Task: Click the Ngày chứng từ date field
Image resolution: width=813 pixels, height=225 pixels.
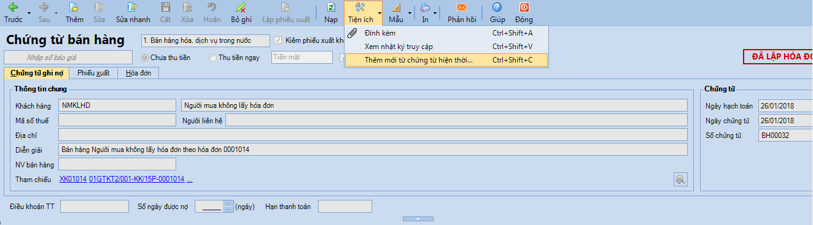Action: tap(785, 120)
